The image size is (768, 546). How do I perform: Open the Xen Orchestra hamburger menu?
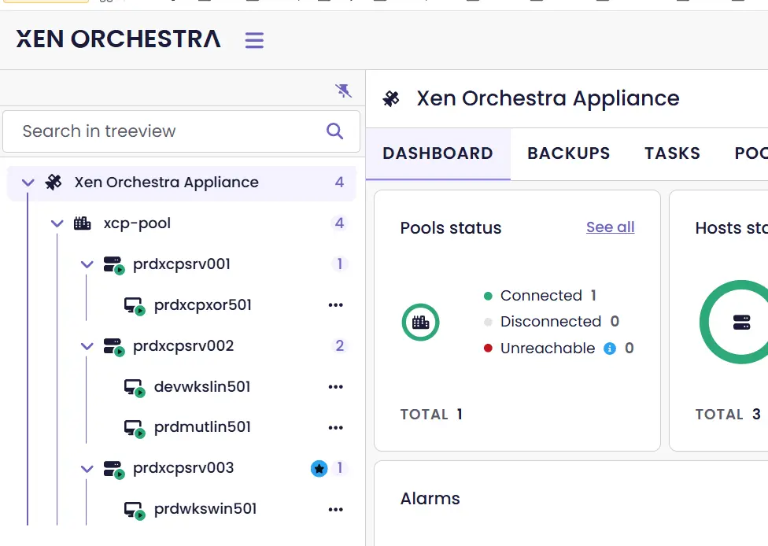click(253, 40)
